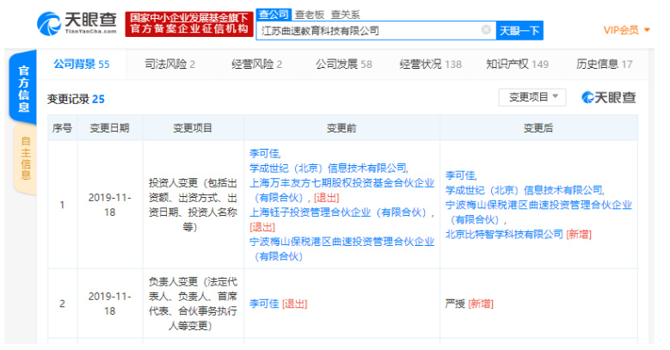Click 严援 in row 2 变更后
This screenshot has height=350, width=670.
point(455,304)
